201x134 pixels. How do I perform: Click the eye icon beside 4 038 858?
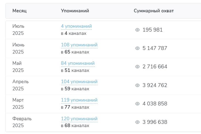pyautogui.click(x=137, y=104)
